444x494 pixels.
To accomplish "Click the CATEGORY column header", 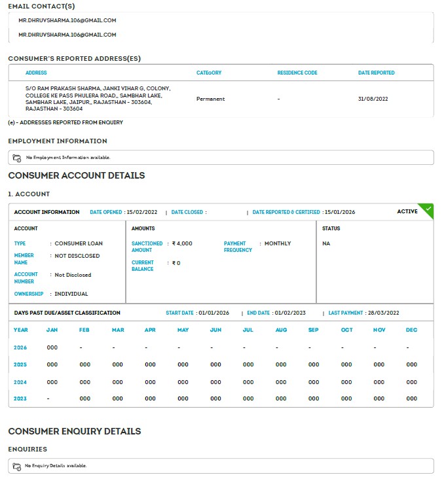I will point(209,73).
